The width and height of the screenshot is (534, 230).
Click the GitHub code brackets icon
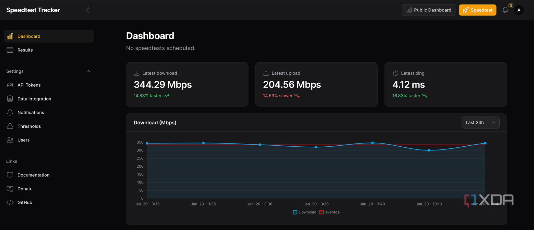[10, 203]
